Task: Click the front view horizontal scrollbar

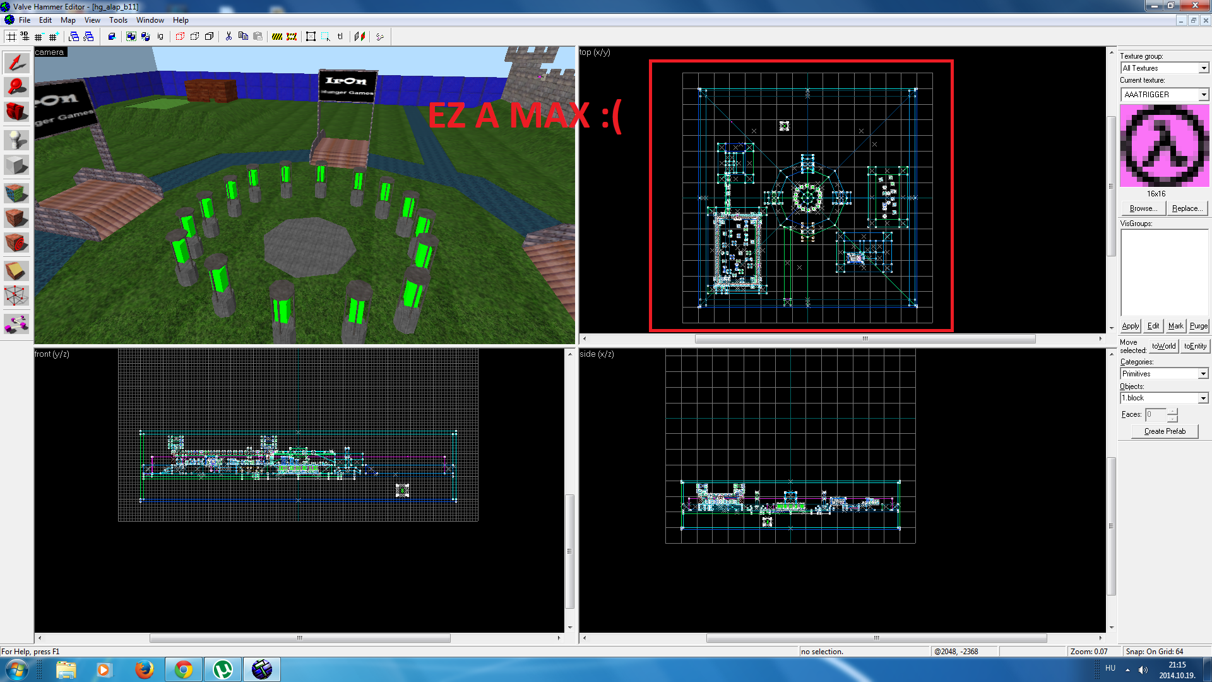Action: 300,638
